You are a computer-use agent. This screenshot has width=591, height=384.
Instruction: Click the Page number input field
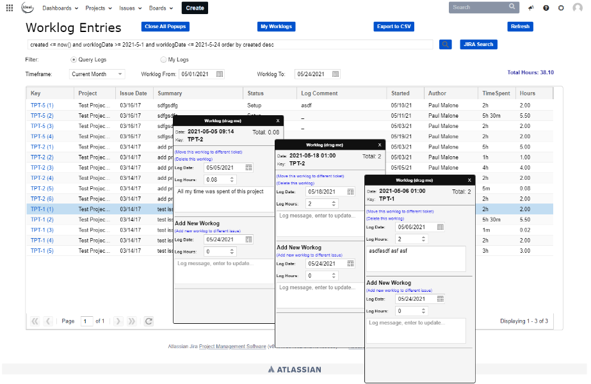pyautogui.click(x=86, y=321)
